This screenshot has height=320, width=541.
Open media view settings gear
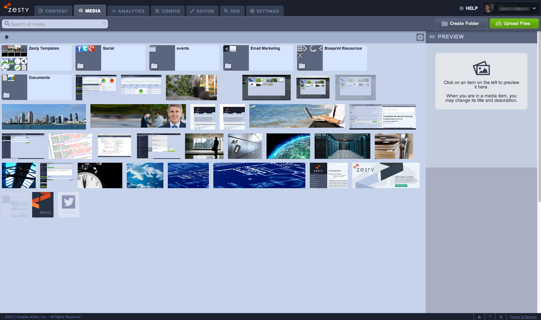click(x=420, y=37)
